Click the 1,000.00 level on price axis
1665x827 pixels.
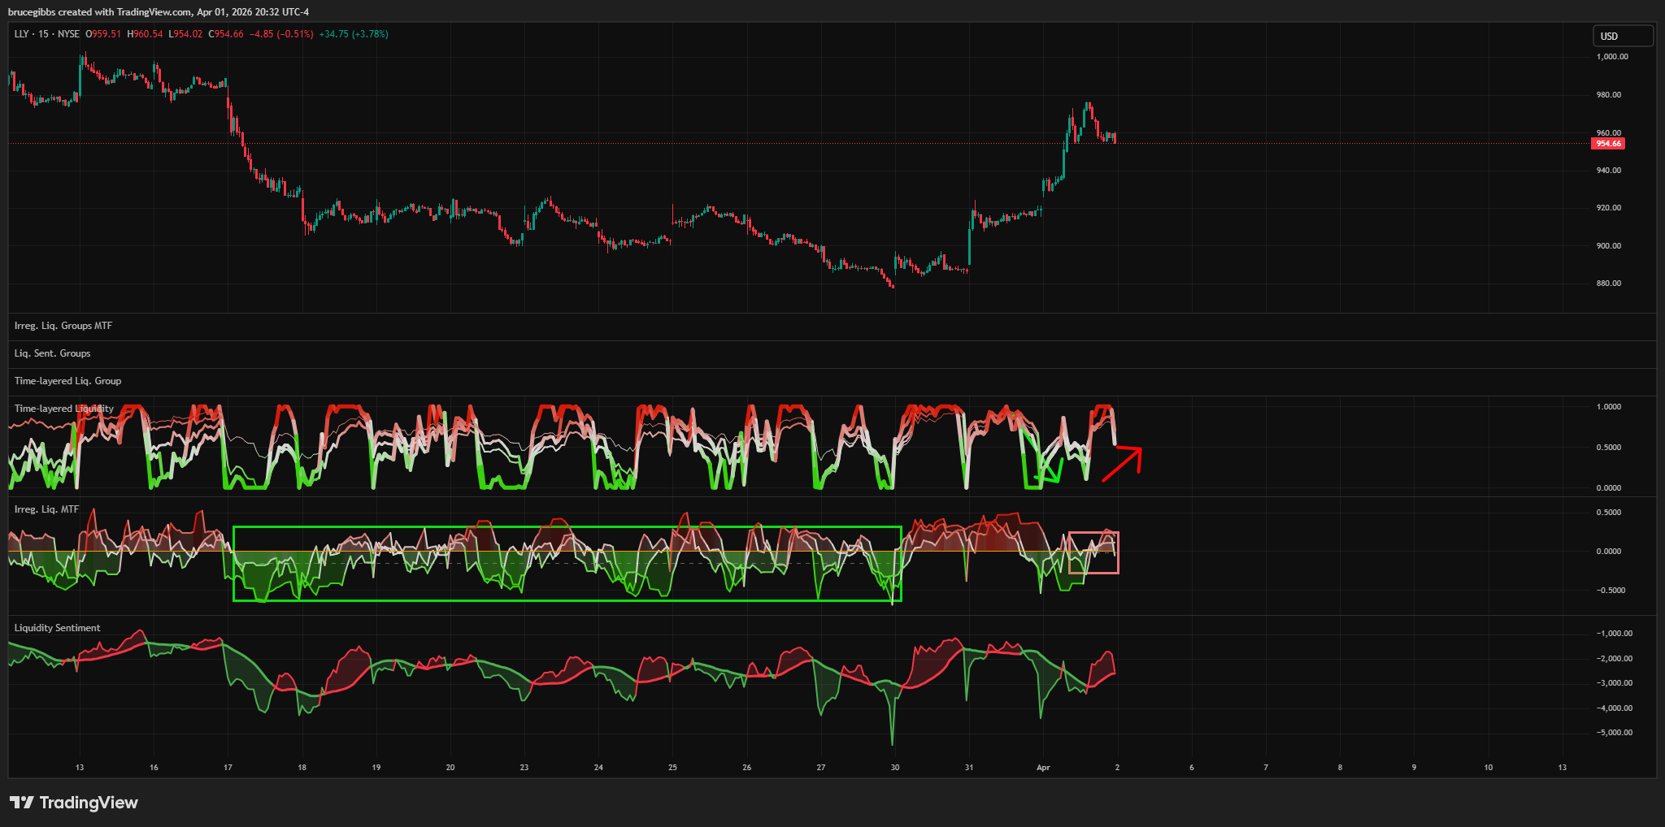pyautogui.click(x=1611, y=57)
